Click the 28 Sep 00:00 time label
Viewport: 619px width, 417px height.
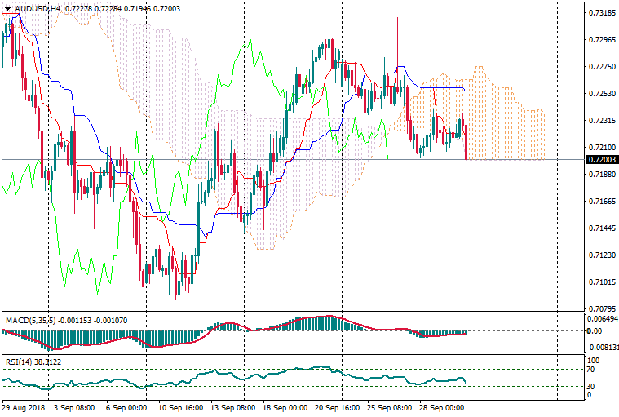click(440, 406)
